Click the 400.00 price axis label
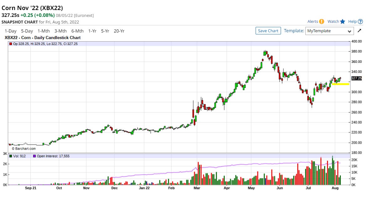379x197 pixels. point(357,41)
